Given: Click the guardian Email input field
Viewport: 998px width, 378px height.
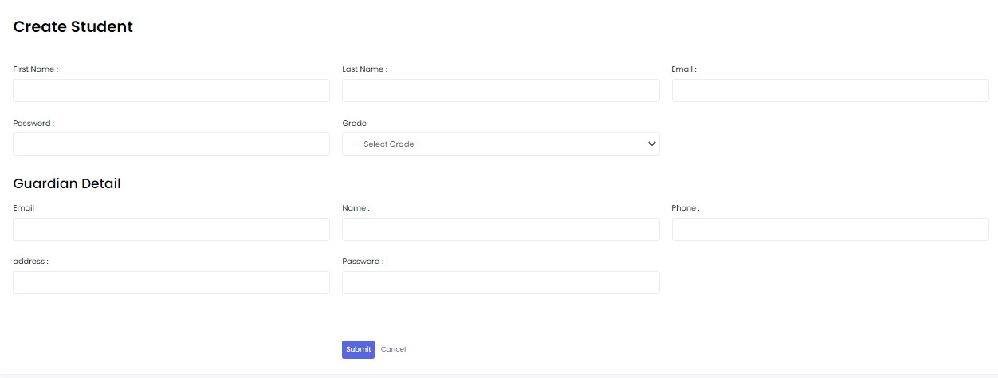Looking at the screenshot, I should pyautogui.click(x=171, y=229).
